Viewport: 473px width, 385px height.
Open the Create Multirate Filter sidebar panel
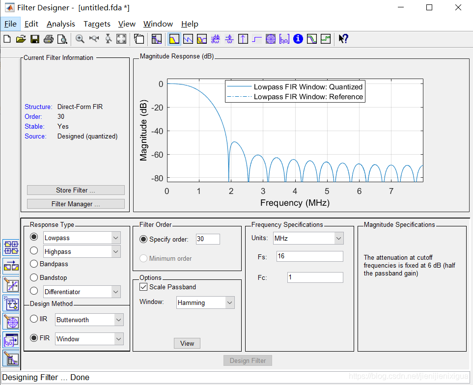point(11,247)
